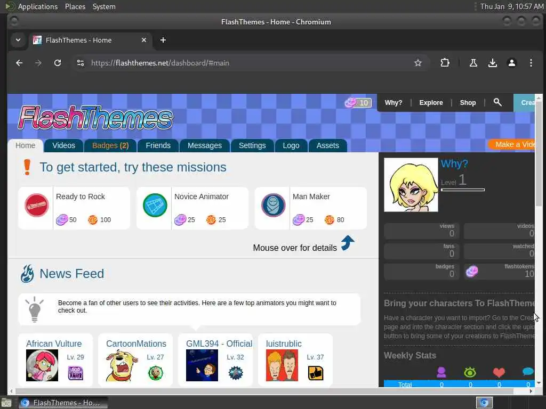546x409 pixels.
Task: Open GML394 - Official profile link
Action: coord(219,343)
